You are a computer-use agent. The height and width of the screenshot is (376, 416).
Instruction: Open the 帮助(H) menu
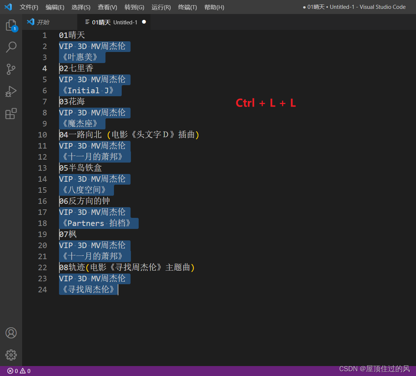pos(214,7)
